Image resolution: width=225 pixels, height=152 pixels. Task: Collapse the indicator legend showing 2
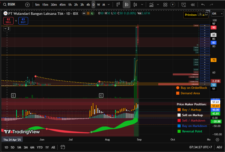[7, 29]
